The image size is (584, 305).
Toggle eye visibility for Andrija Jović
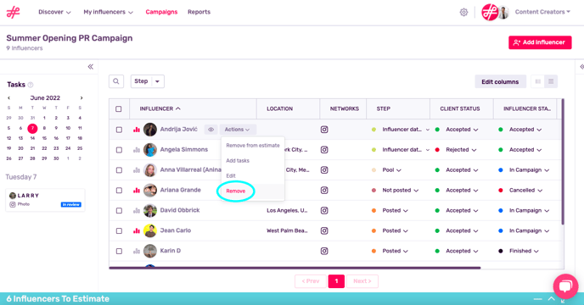click(x=211, y=130)
